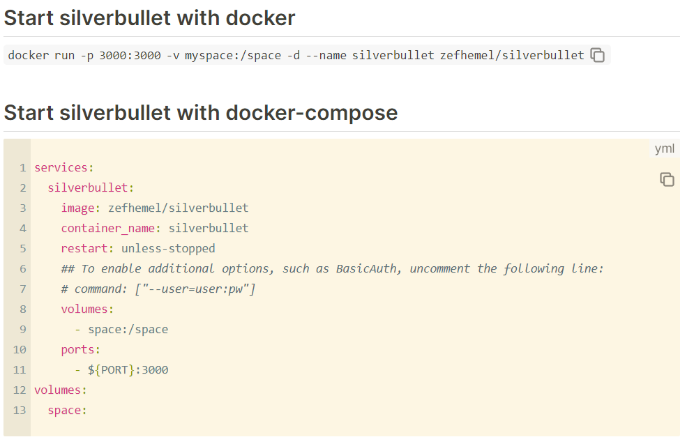Click the Start silverbullet with docker heading
This screenshot has width=694, height=444.
150,18
